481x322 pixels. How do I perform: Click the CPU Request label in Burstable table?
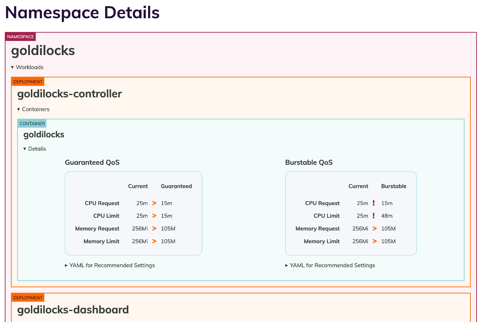tap(322, 203)
